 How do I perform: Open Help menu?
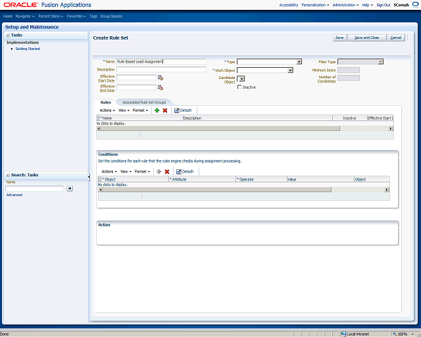pyautogui.click(x=367, y=5)
